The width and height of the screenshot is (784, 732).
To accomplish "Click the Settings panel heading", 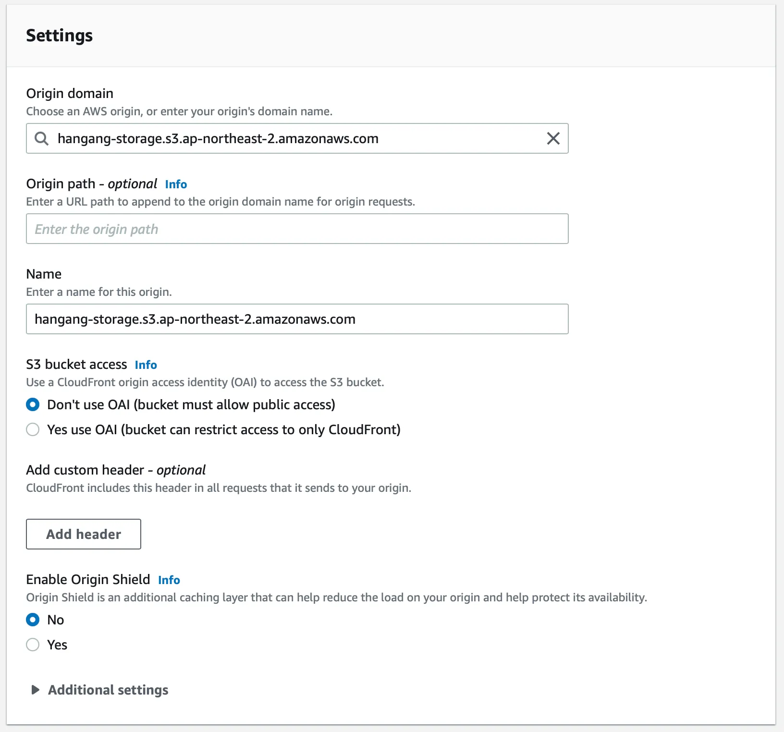I will (x=60, y=36).
